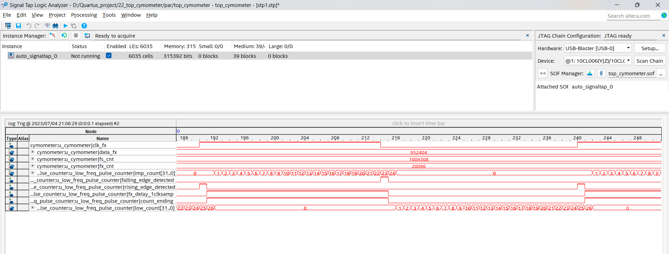Close the JTAG Chain Configuration panel
The height and width of the screenshot is (254, 669).
pos(664,36)
